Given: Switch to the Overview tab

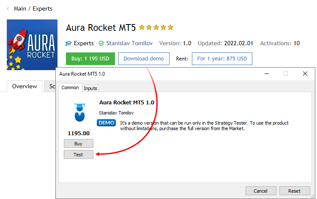Looking at the screenshot, I should (x=25, y=86).
